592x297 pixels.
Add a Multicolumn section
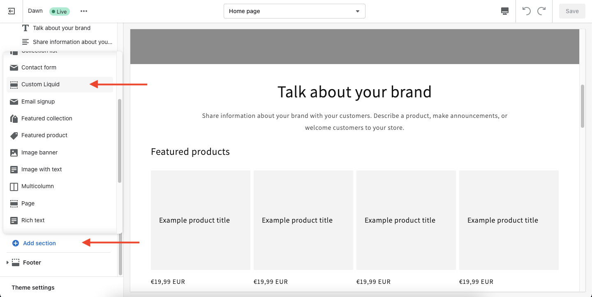point(60,186)
